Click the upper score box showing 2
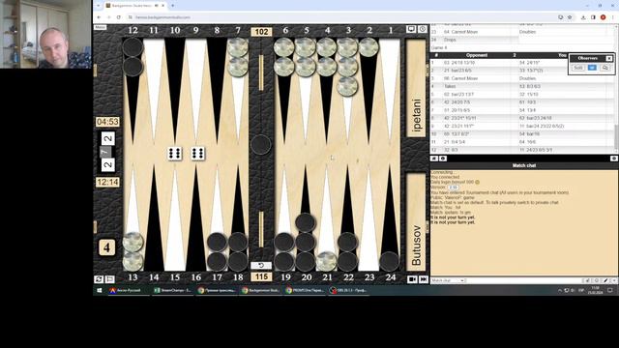Screen dimensions: 619x348 (107, 138)
